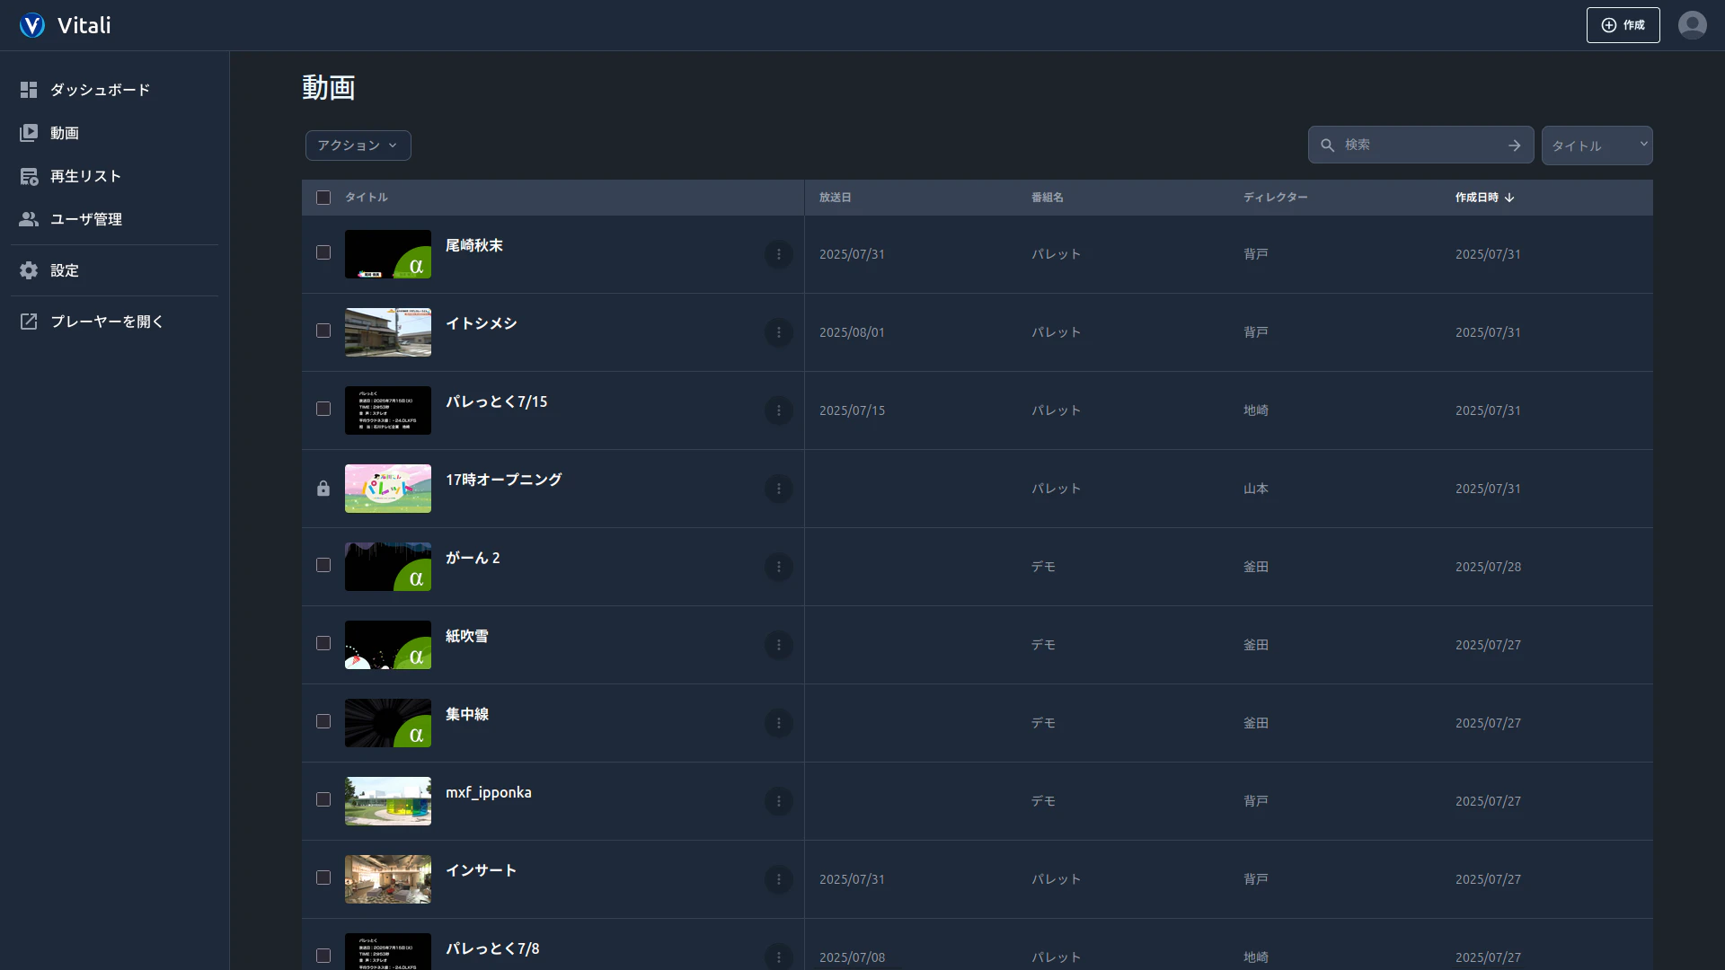Select the 集中線 row checkbox

[323, 721]
